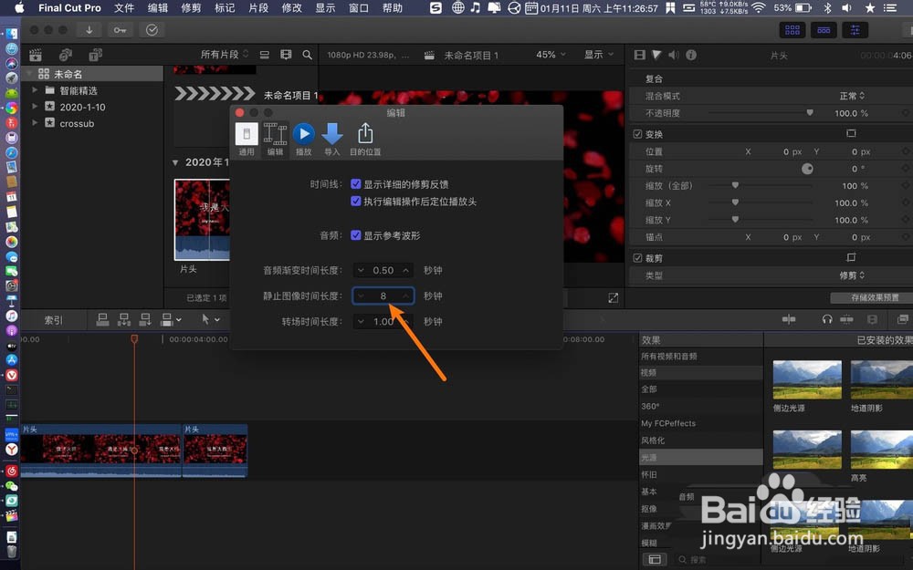Click the 索引 timeline index button
913x570 pixels.
click(54, 320)
